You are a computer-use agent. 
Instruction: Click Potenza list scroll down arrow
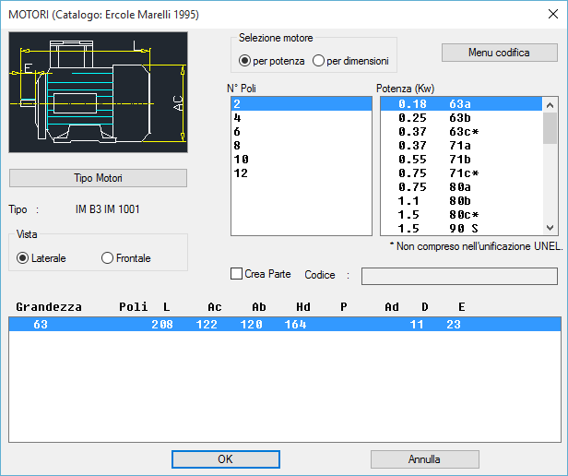pos(550,228)
